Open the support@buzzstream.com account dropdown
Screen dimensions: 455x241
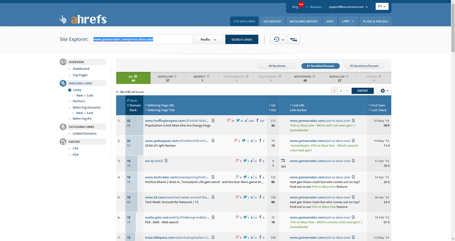click(348, 7)
